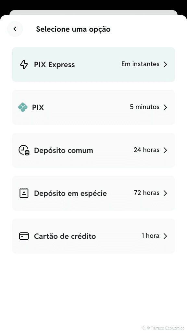Select the PIX Express option
187x333 pixels.
[x=93, y=64]
